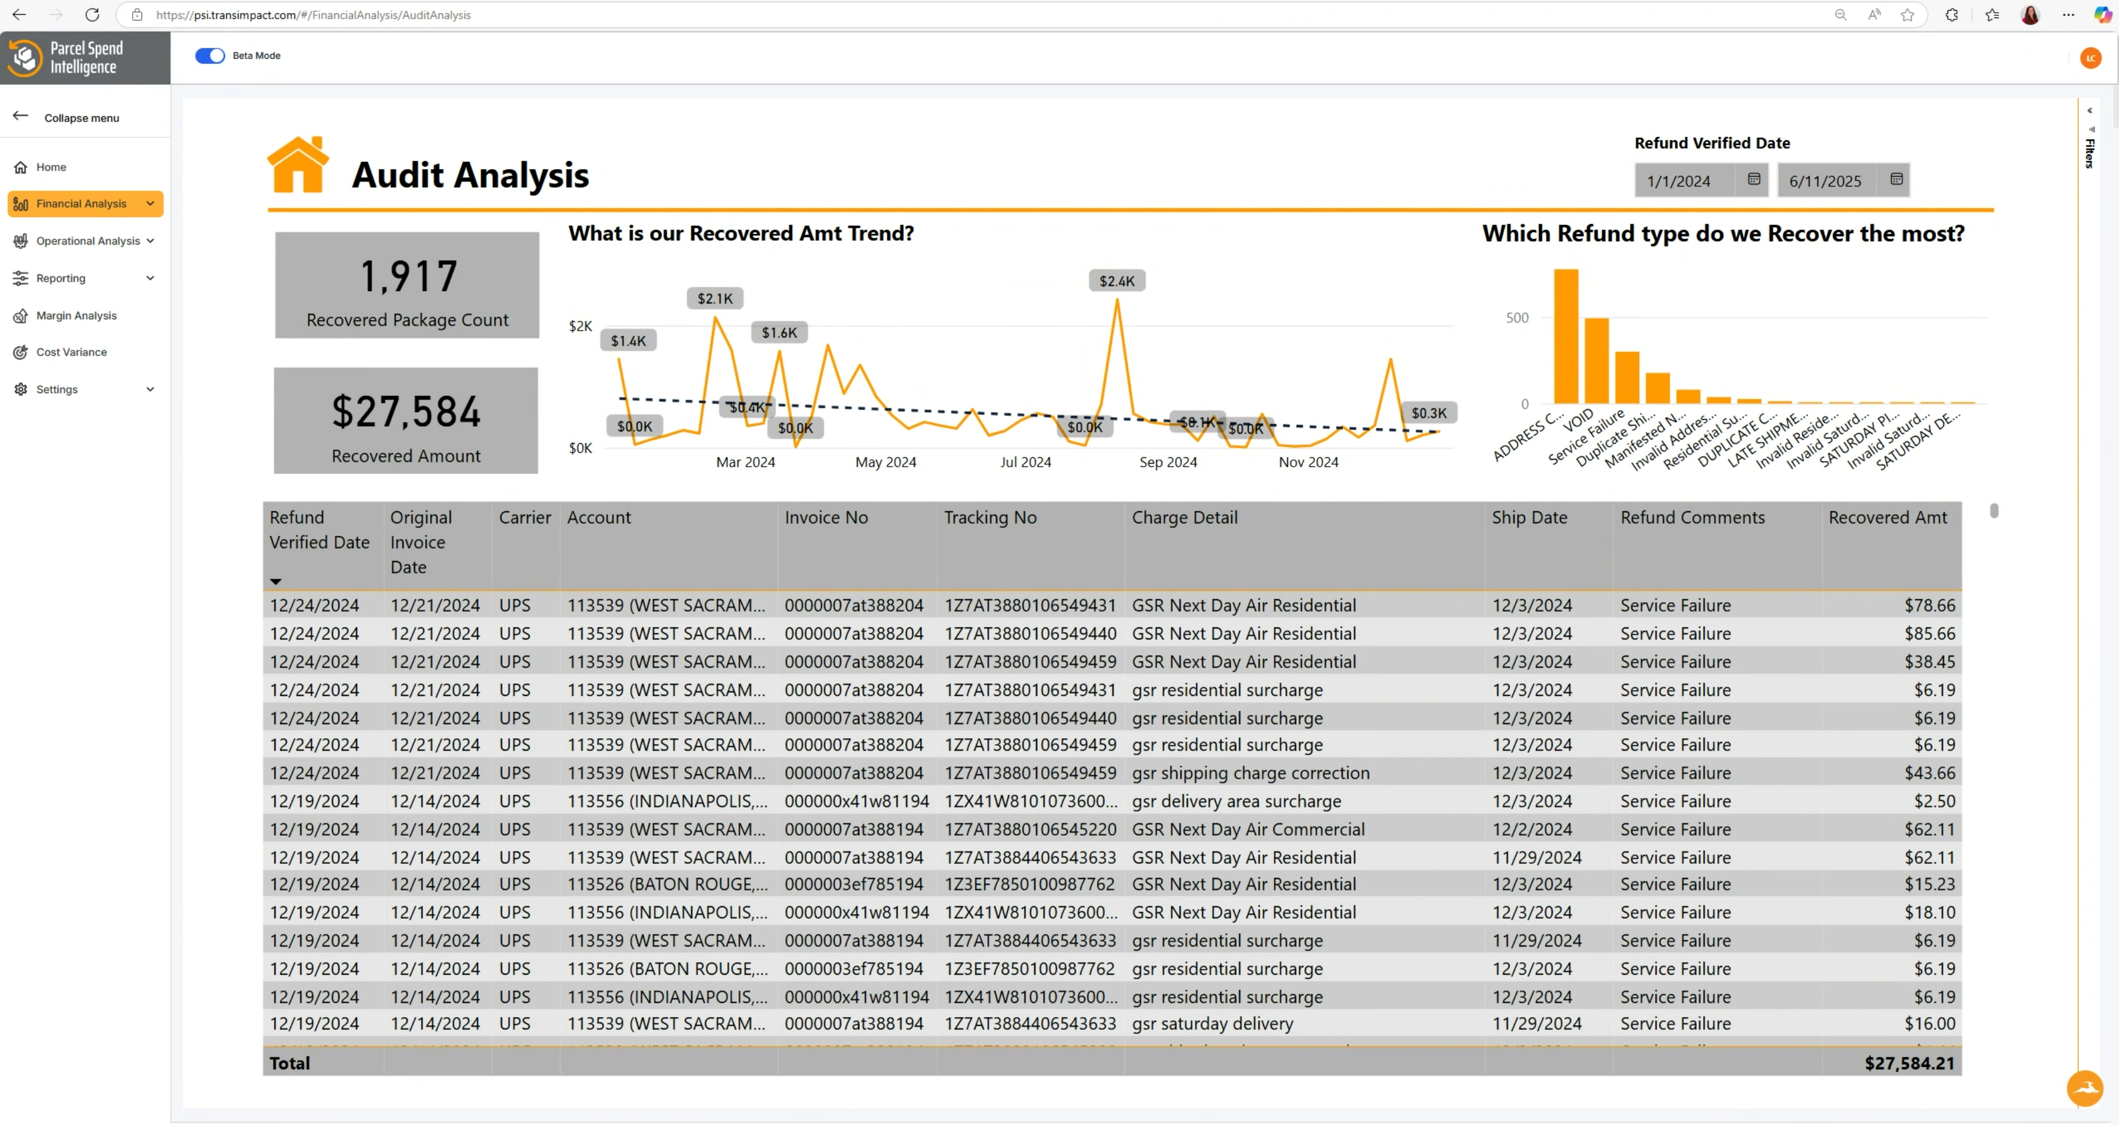Open the browser favorites star

pyautogui.click(x=1907, y=15)
